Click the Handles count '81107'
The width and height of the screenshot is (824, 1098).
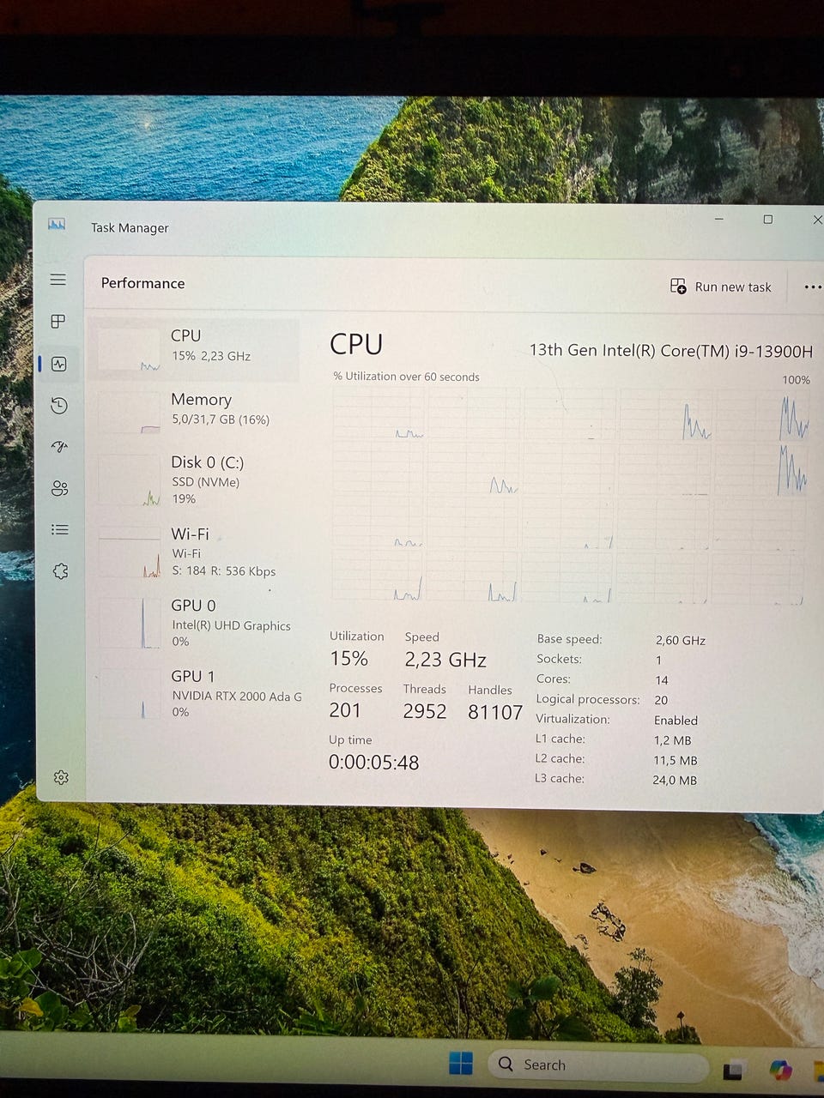point(495,712)
